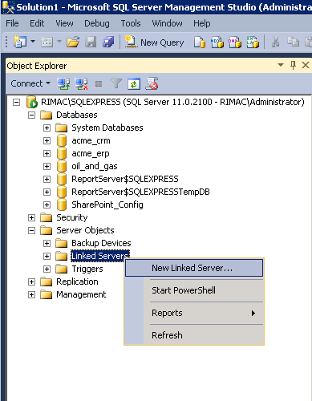
Task: Click the Object Explorer Refresh icon
Action: pos(134,84)
